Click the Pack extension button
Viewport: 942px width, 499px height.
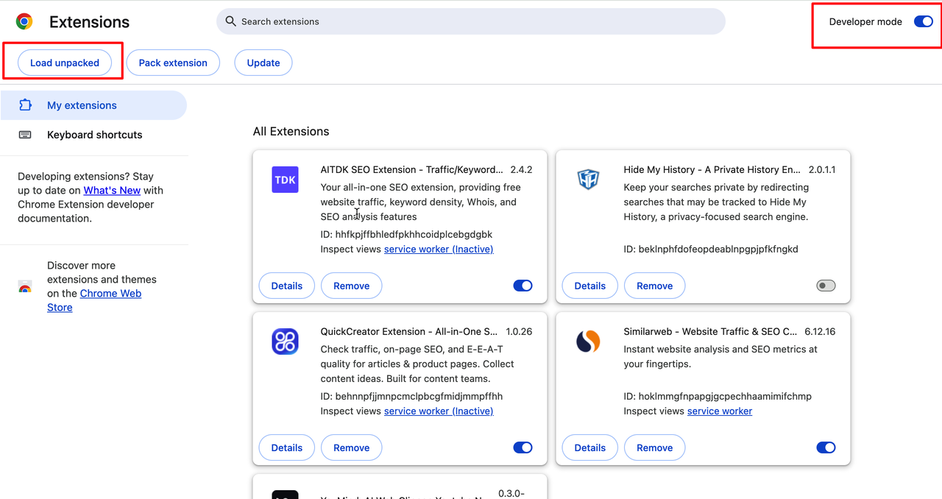173,63
